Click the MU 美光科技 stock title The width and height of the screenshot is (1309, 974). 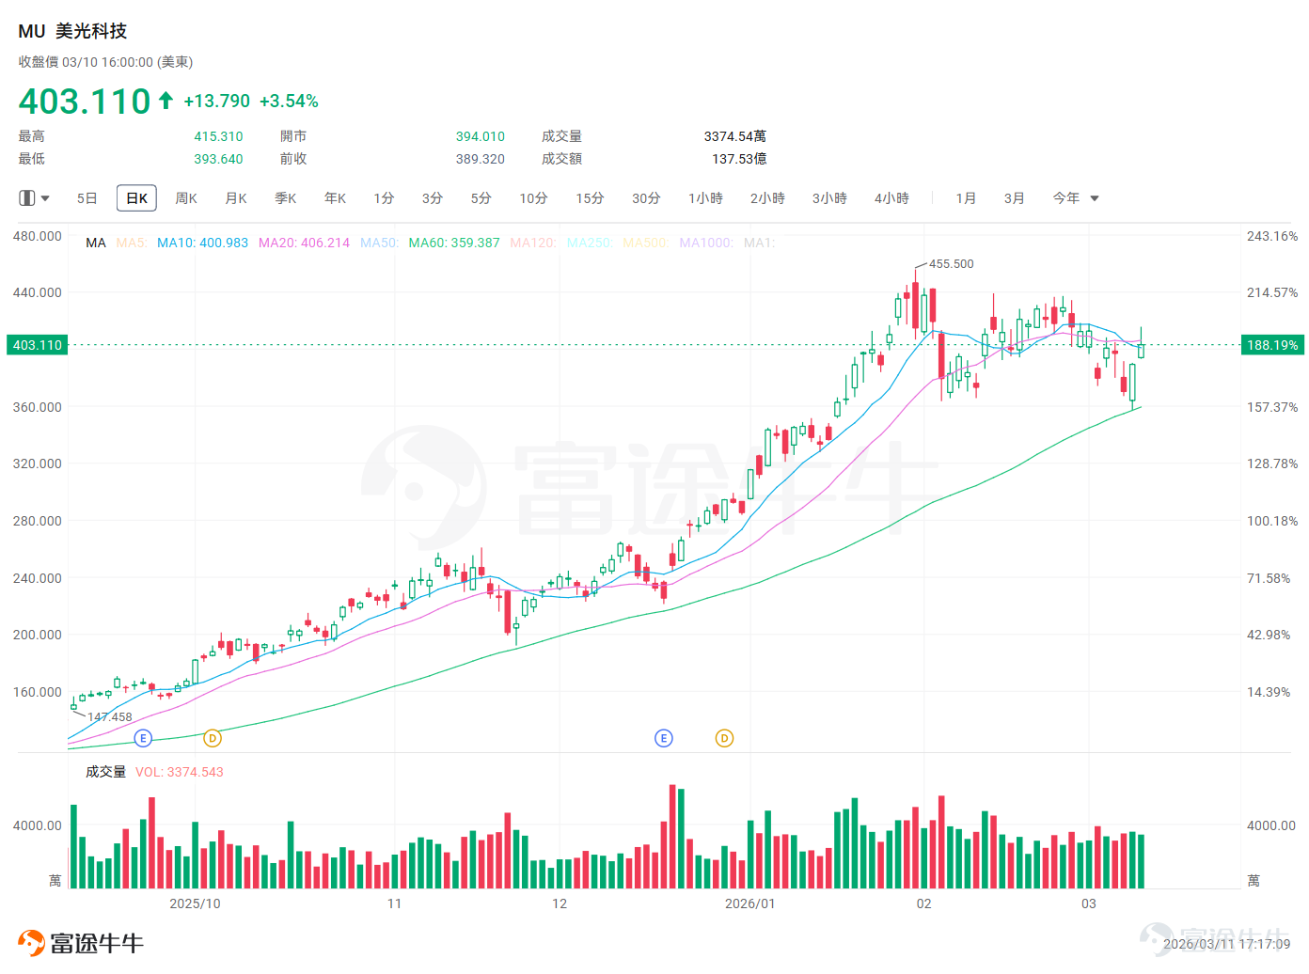click(x=72, y=31)
